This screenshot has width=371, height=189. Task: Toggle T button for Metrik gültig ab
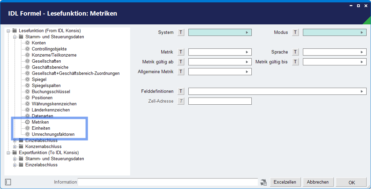pos(181,62)
